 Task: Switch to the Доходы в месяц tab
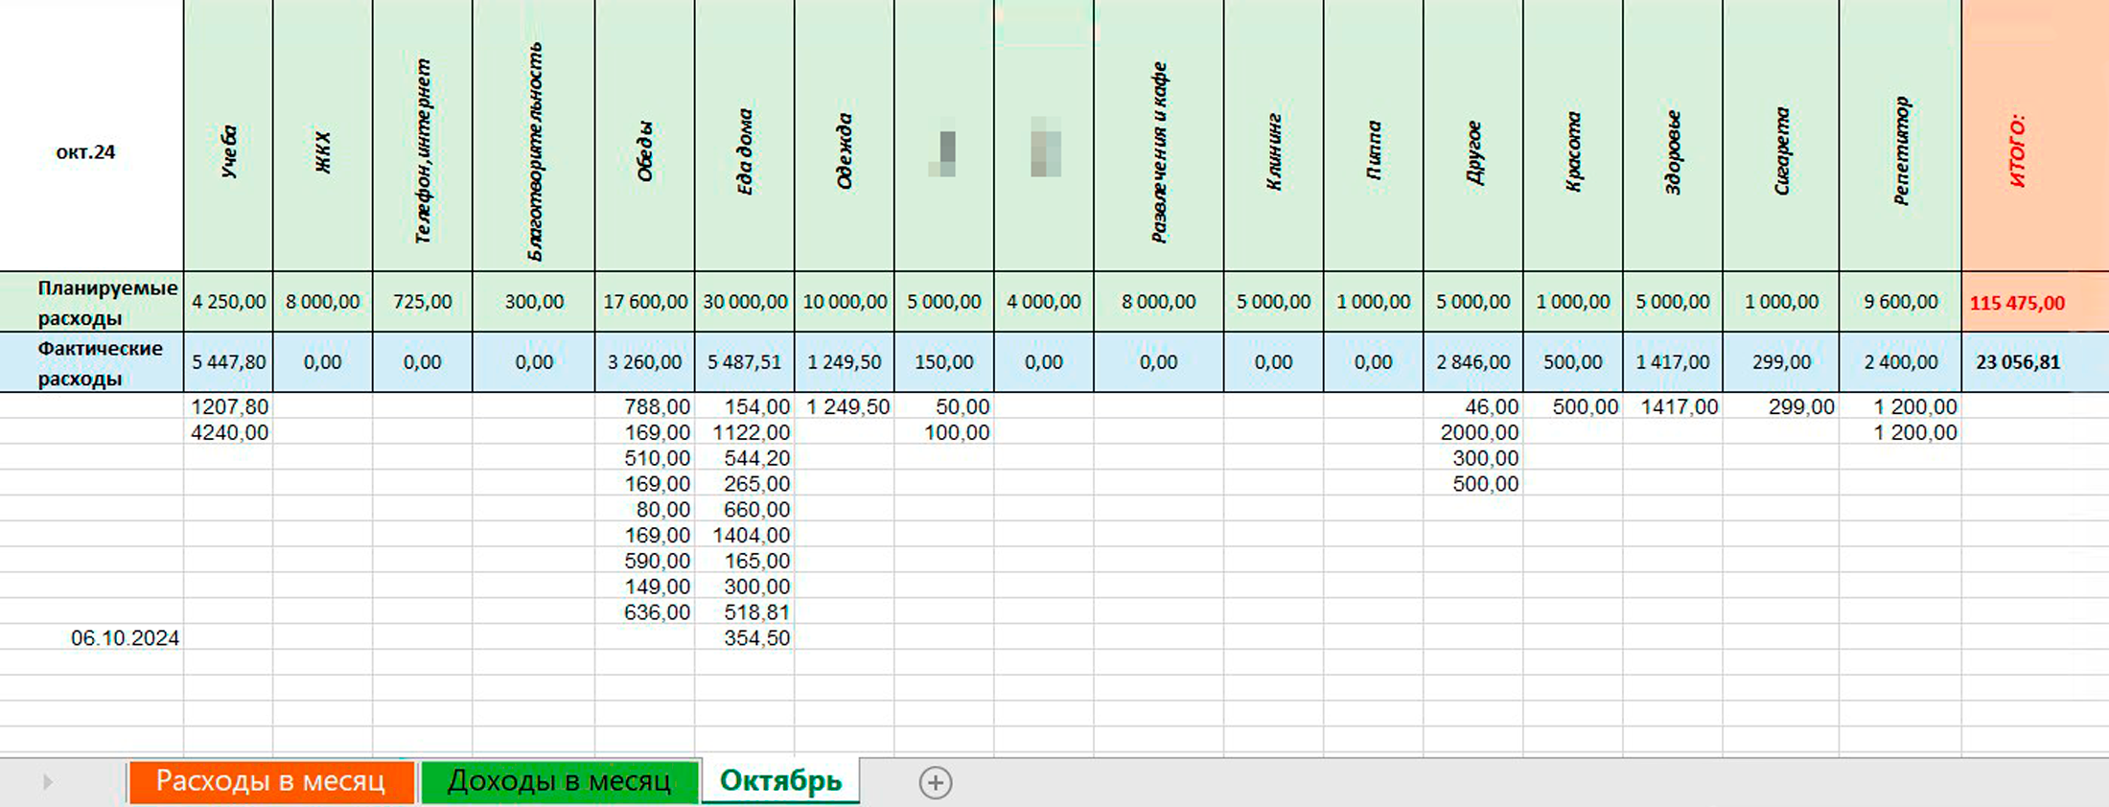[x=559, y=782]
